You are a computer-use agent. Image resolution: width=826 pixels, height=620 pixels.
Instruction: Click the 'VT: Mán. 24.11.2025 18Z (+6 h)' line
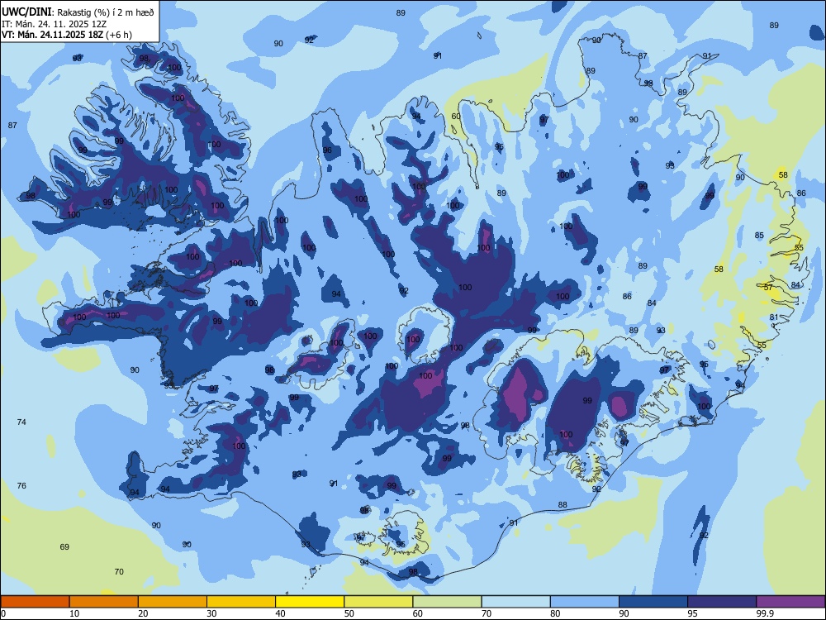(x=67, y=35)
